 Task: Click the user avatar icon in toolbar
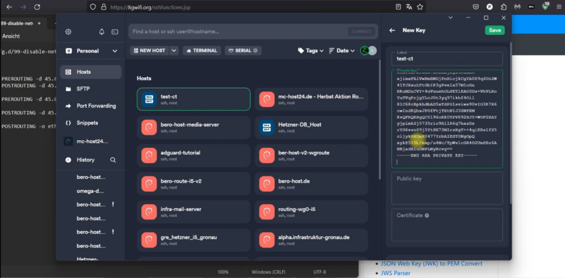(x=365, y=51)
